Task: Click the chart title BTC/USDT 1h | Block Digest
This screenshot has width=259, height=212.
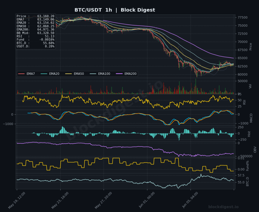Action: point(115,10)
